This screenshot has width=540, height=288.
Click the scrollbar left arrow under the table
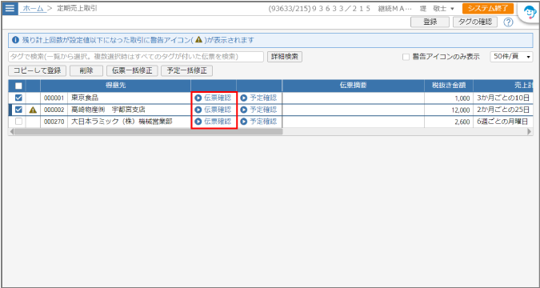click(11, 131)
